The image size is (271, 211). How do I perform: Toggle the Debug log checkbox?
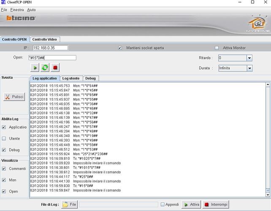pos(4,150)
